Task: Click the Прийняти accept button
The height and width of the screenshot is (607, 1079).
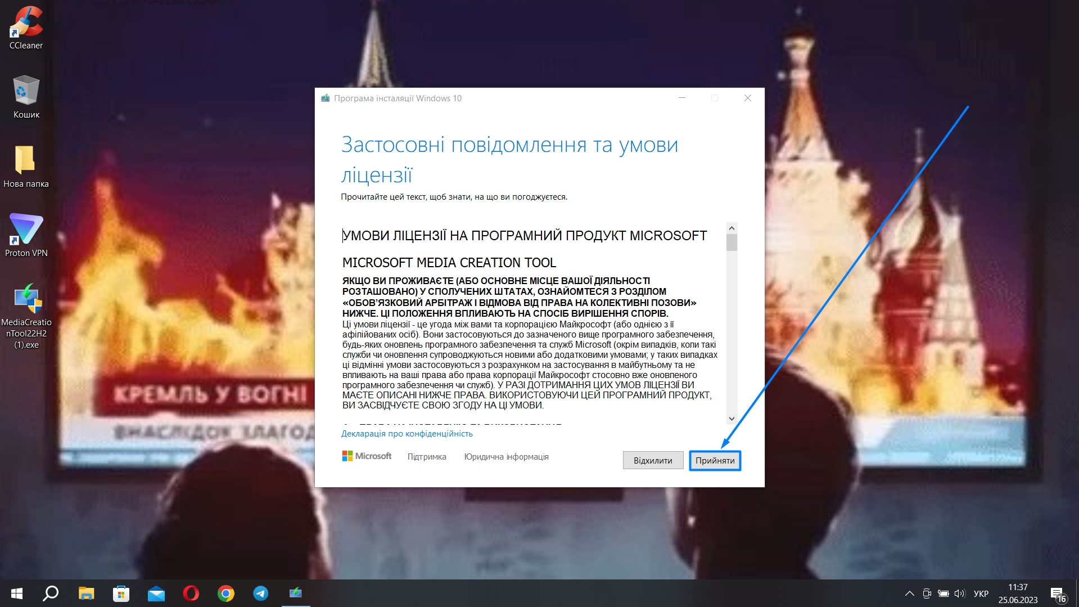Action: pos(715,460)
